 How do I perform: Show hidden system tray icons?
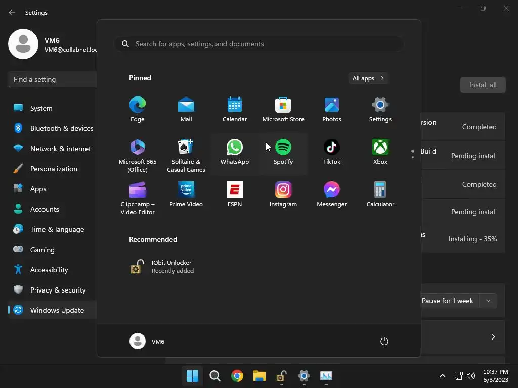pos(443,376)
